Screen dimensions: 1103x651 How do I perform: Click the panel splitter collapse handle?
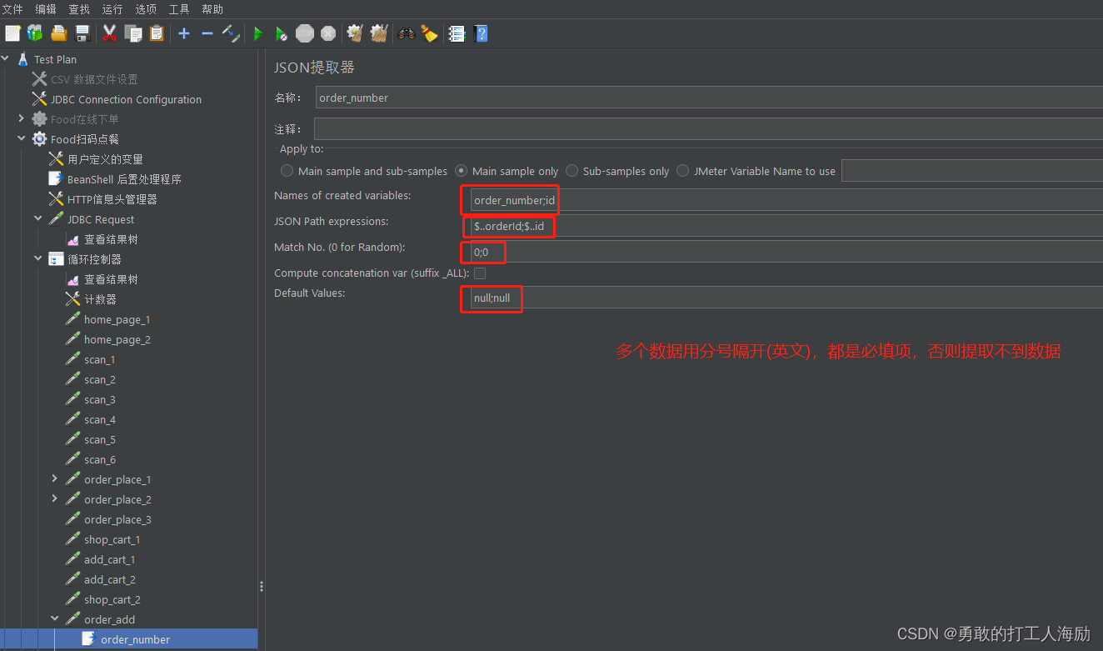[261, 586]
